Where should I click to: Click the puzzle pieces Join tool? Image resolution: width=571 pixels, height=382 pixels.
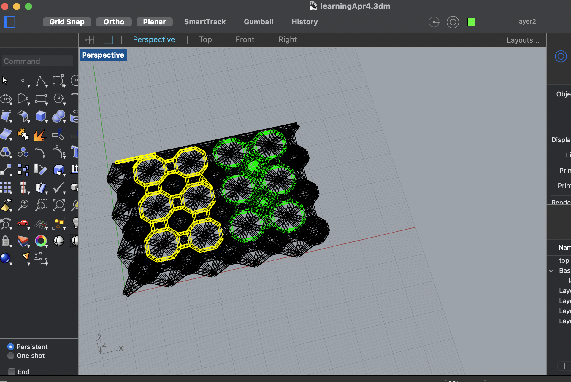tap(23, 134)
